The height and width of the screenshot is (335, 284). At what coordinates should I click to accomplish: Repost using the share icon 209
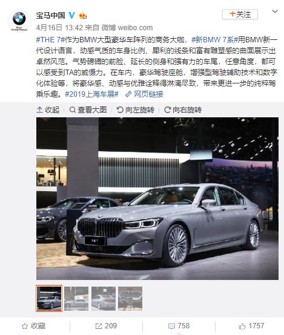[x=106, y=326]
